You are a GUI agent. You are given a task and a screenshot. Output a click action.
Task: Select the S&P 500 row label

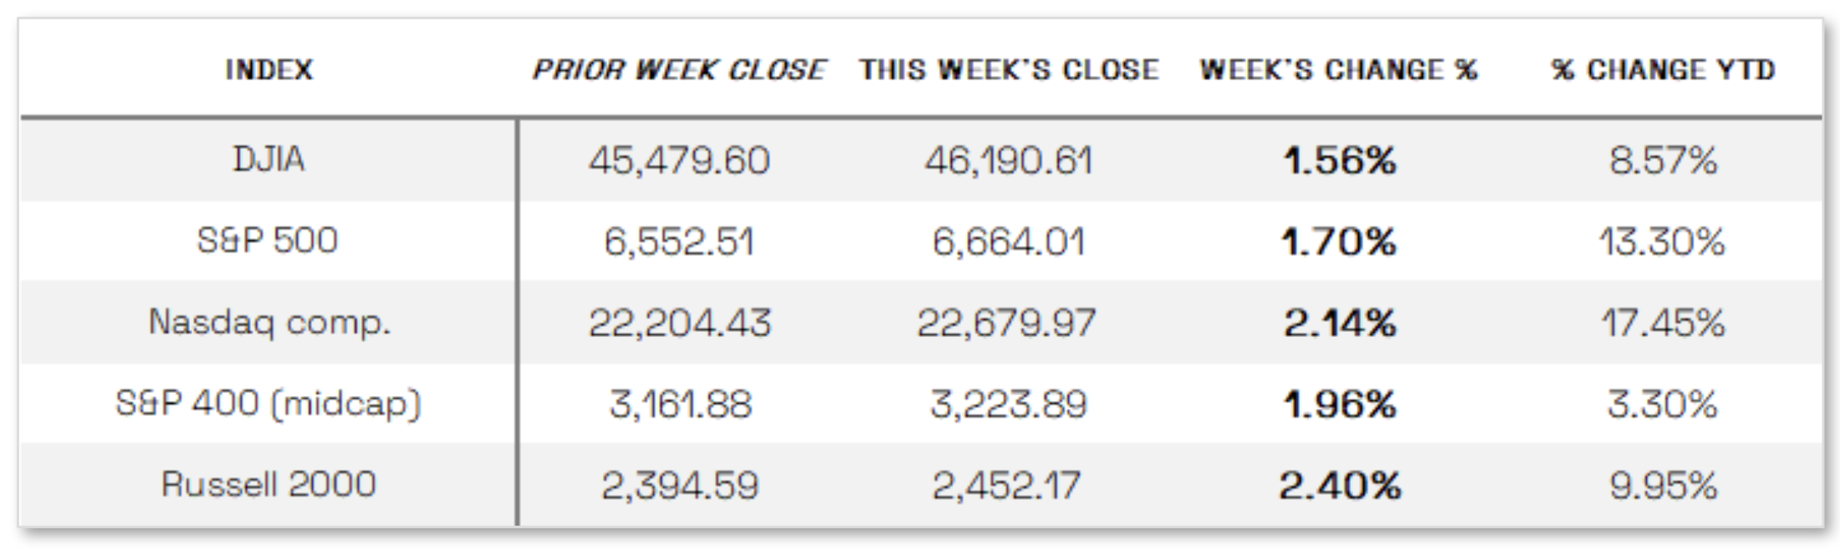[268, 241]
